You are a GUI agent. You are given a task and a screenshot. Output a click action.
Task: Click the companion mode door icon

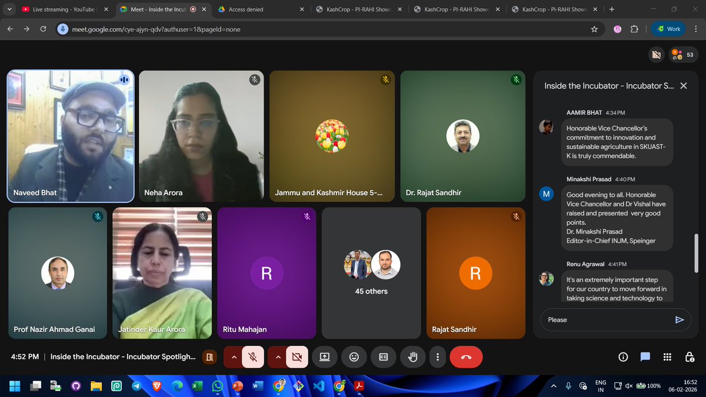[209, 357]
